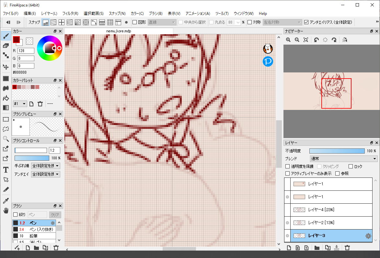Screen dimensions: 380x258
Task: Click the クリア button in Brush panel
Action: [x=55, y=215]
